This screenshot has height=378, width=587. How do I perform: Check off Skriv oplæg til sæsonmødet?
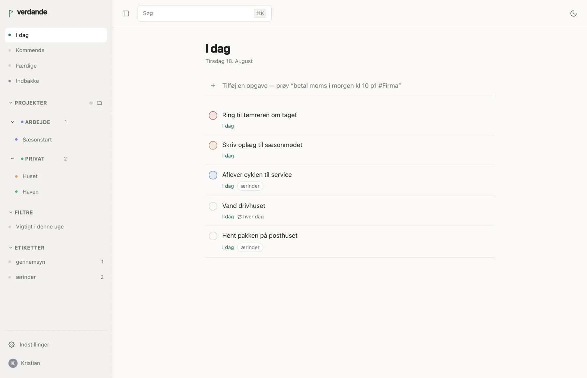tap(213, 145)
